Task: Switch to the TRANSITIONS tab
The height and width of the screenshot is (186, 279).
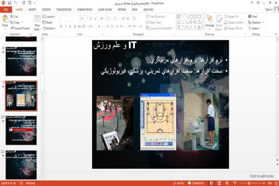Action: coord(64,10)
